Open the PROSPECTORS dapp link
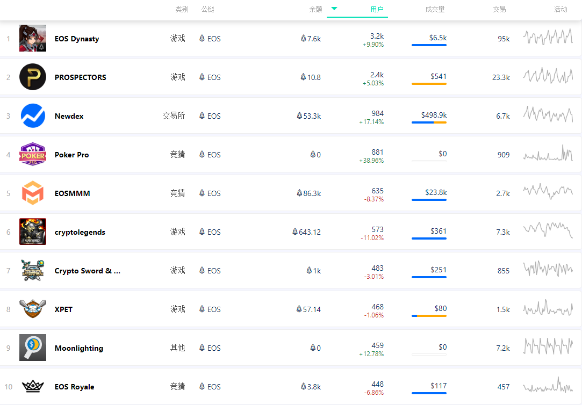The image size is (582, 405). coord(80,77)
